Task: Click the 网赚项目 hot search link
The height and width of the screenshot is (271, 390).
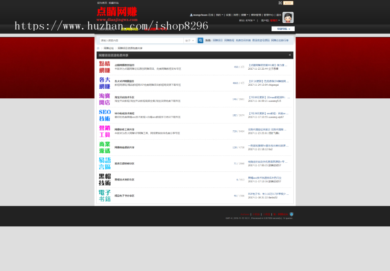Action: click(x=218, y=40)
